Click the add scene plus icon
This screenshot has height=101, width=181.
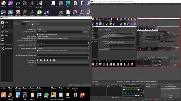(92, 97)
